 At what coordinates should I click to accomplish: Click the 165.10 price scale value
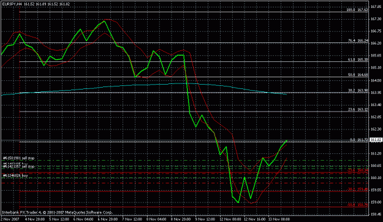click(376, 67)
